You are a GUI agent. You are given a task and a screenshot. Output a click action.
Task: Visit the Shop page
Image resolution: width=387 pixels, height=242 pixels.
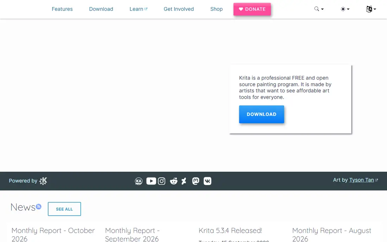(216, 9)
